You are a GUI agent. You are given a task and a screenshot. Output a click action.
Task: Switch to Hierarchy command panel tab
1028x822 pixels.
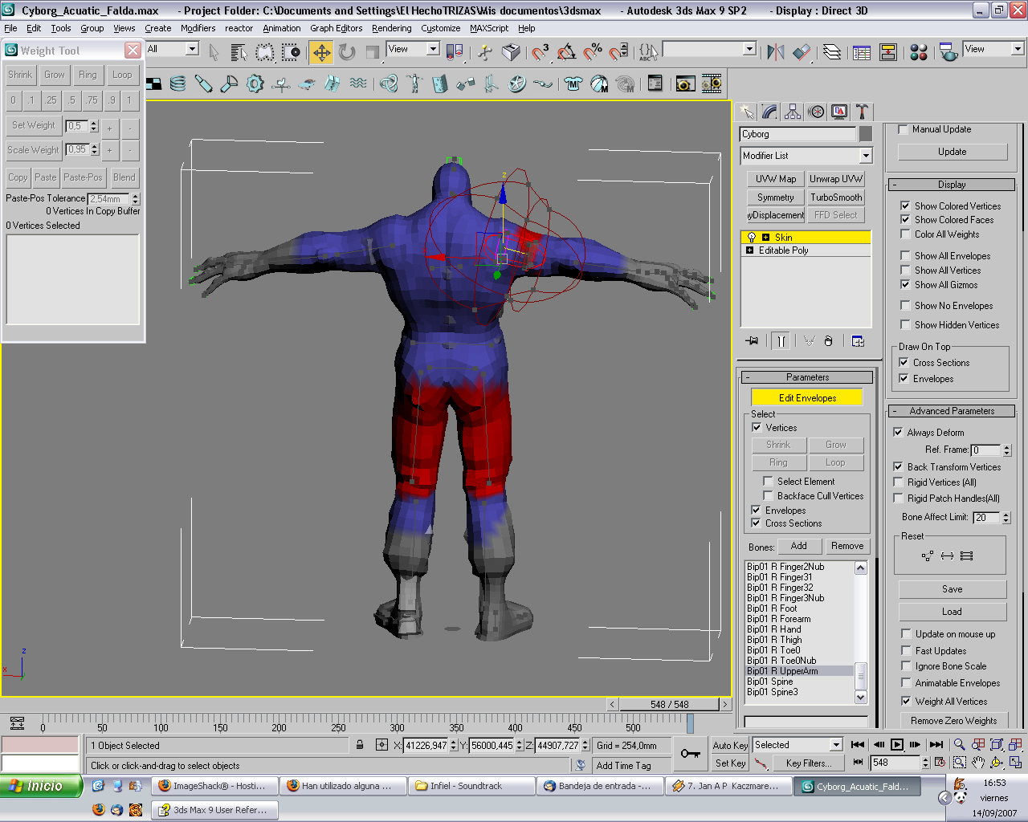tap(793, 112)
